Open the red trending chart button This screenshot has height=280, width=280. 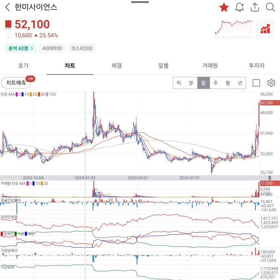point(265,29)
